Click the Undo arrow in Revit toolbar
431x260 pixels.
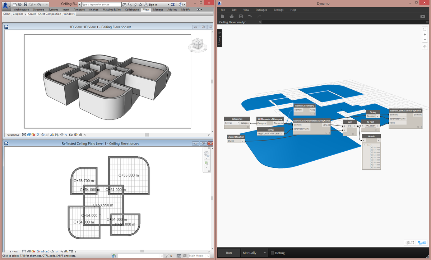point(39,4)
